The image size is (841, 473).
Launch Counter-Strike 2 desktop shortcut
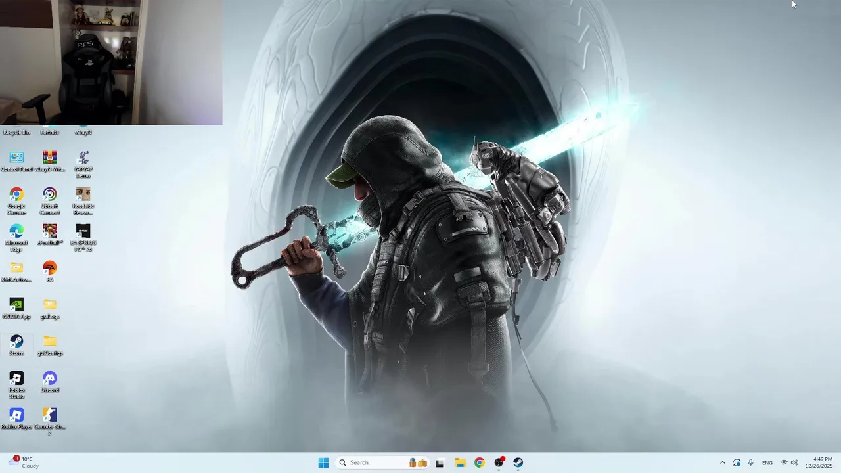point(49,422)
